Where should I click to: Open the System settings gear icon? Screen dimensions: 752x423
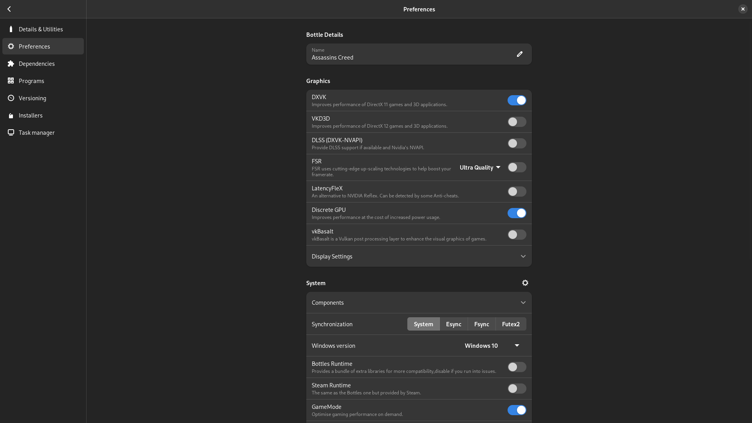525,282
